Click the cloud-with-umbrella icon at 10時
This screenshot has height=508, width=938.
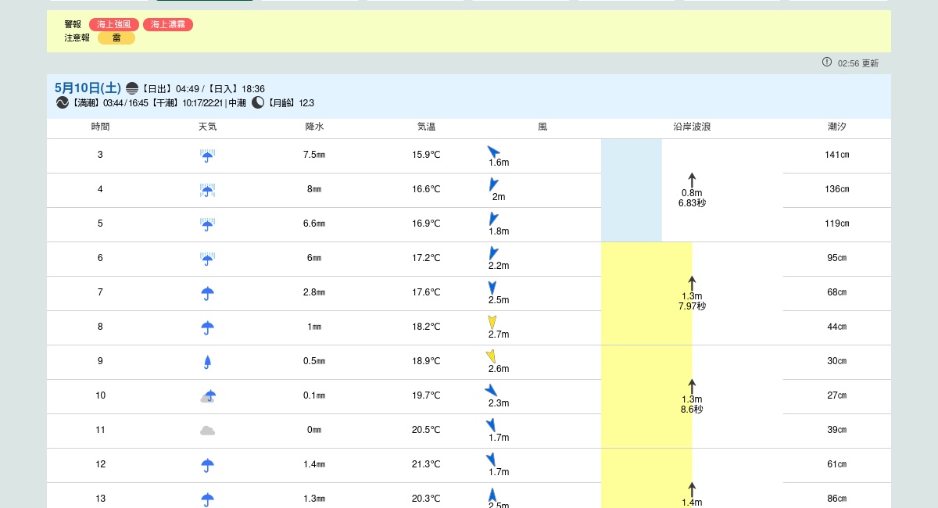point(207,396)
